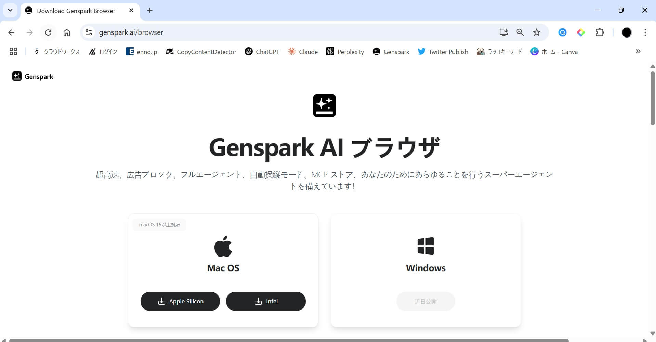Viewport: 656px width, 342px height.
Task: Open Chrome three-dot menu
Action: [x=645, y=32]
